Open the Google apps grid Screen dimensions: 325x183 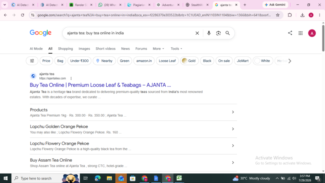[300, 33]
